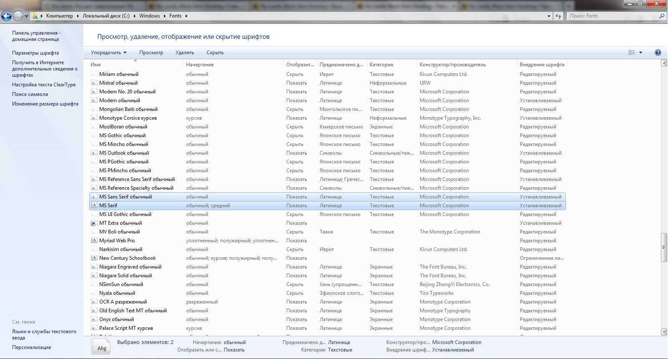The width and height of the screenshot is (668, 359).
Task: Click the scrollbar down arrow
Action: pyautogui.click(x=664, y=332)
